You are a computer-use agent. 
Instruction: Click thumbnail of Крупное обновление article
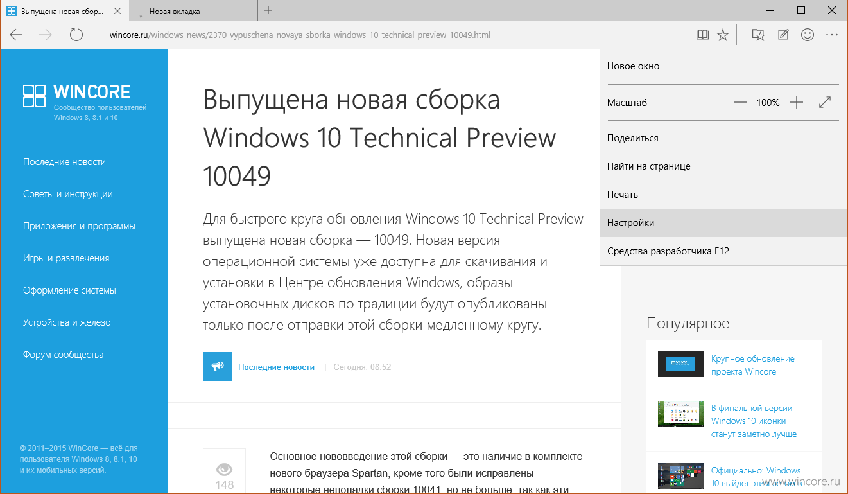(x=680, y=364)
